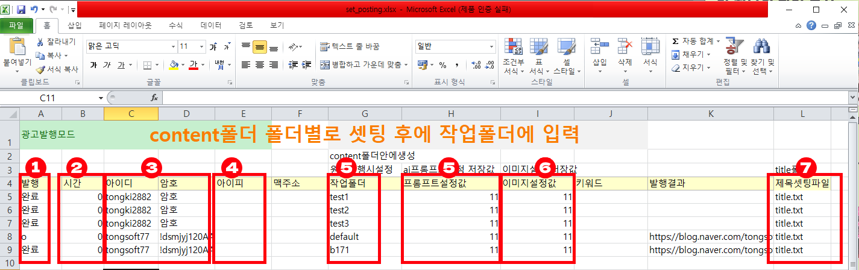Click the Save icon in quick access toolbar
859x270 pixels.
(21, 10)
